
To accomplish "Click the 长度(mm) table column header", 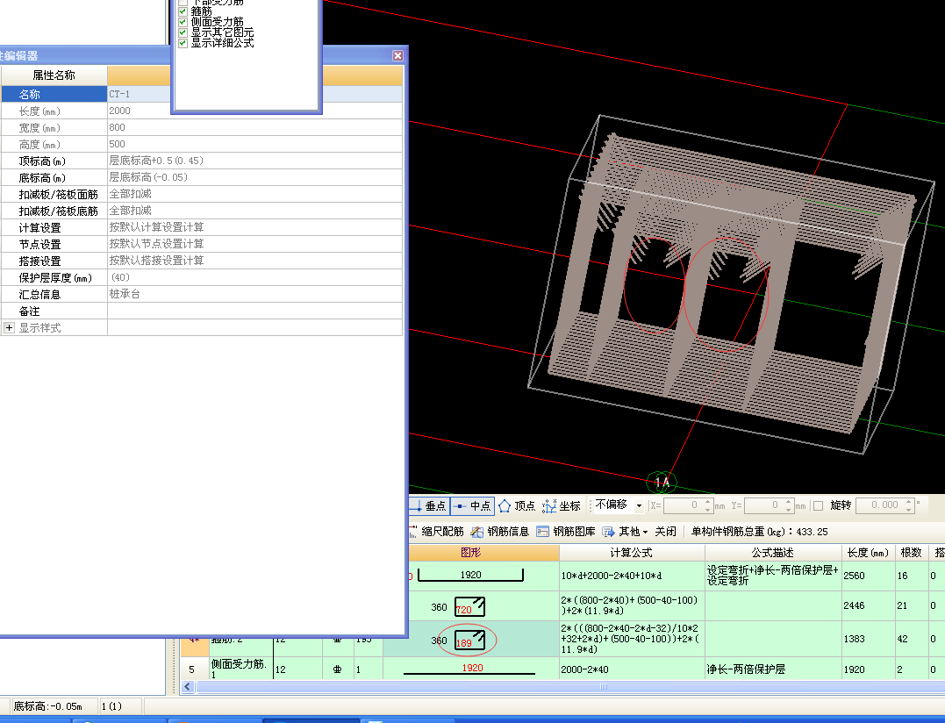I will click(868, 553).
